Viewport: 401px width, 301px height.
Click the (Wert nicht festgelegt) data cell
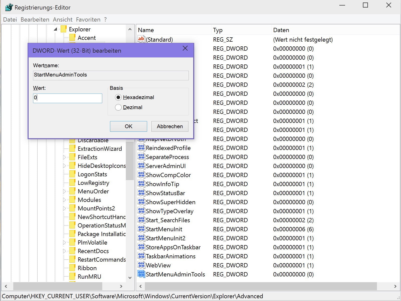pyautogui.click(x=303, y=39)
